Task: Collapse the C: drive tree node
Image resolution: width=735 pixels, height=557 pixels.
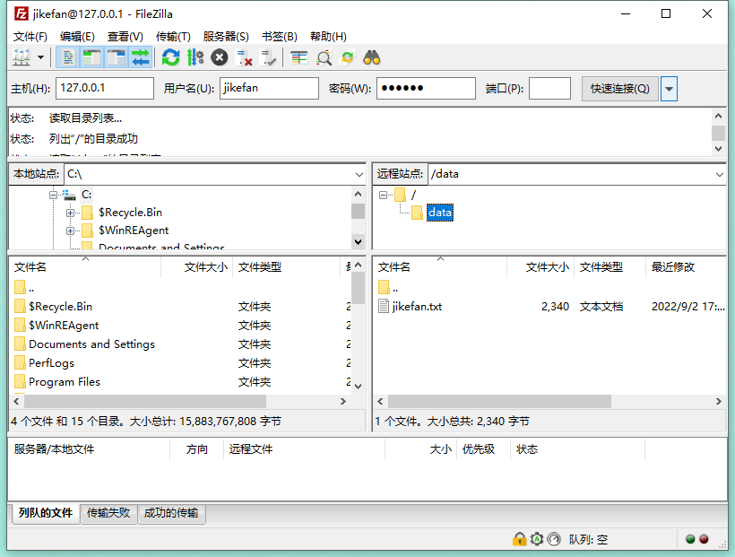Action: (54, 195)
